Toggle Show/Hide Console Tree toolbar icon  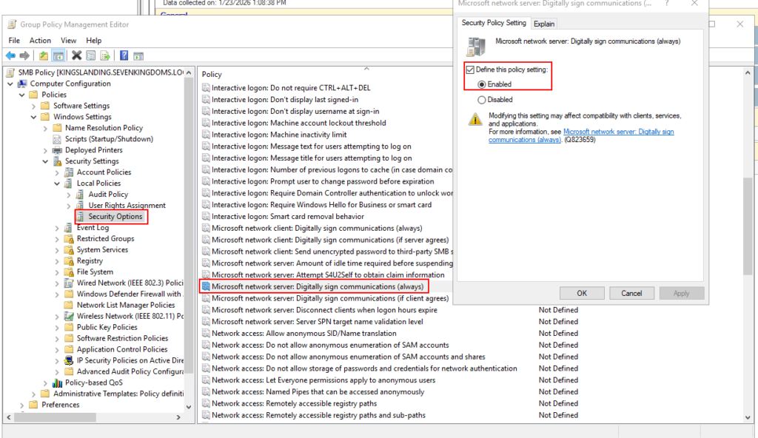pos(58,55)
